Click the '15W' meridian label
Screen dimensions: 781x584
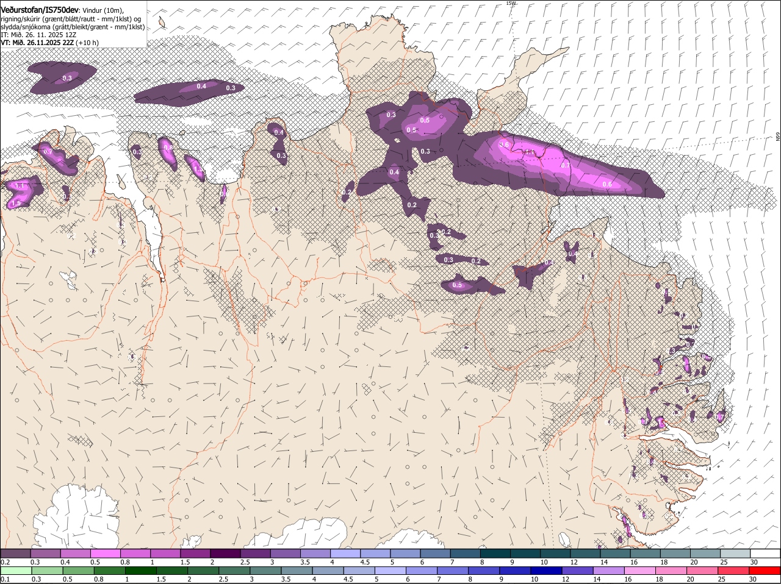(x=511, y=3)
